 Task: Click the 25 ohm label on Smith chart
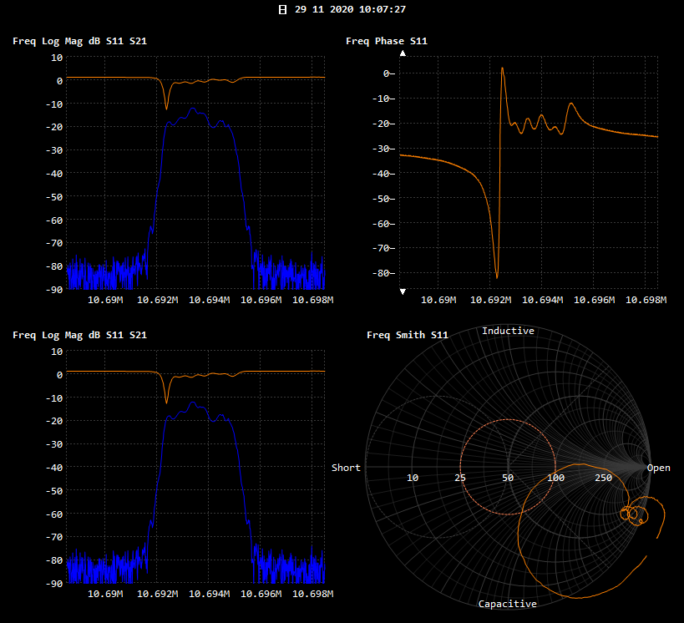(x=460, y=478)
